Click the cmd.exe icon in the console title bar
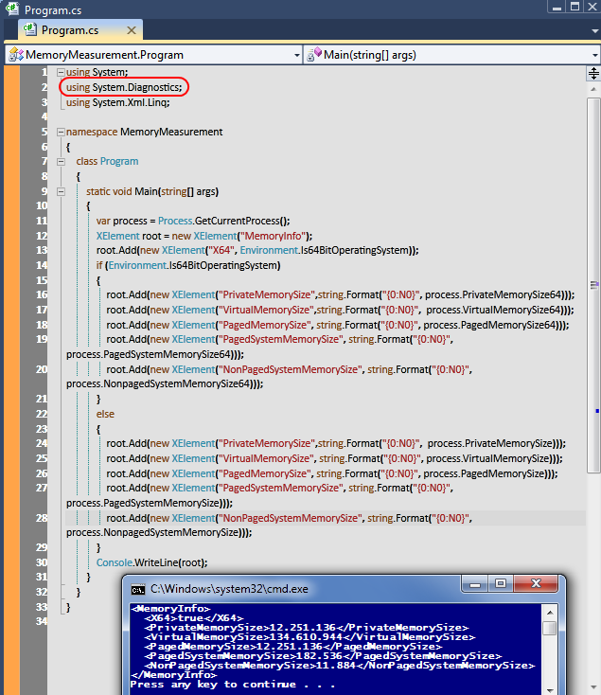 (137, 589)
